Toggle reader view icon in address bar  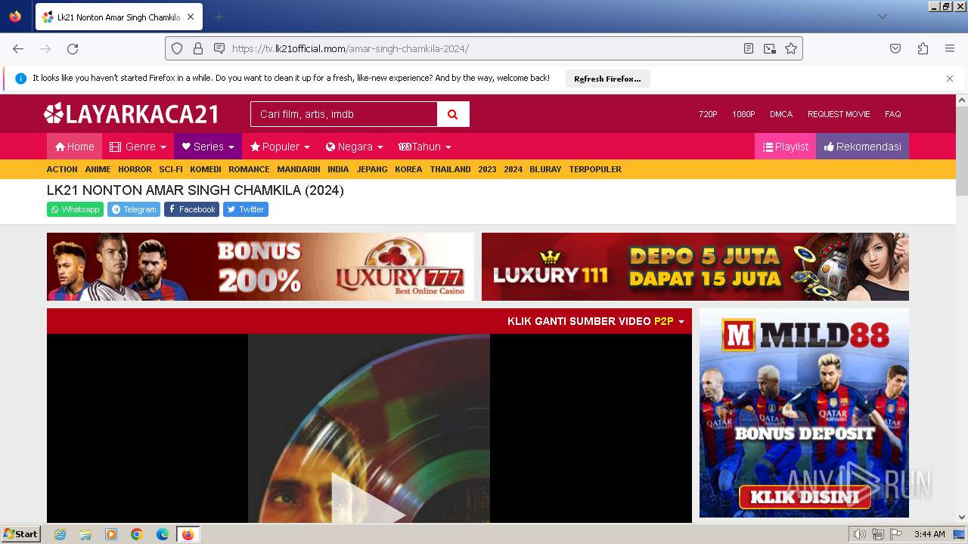(x=749, y=48)
